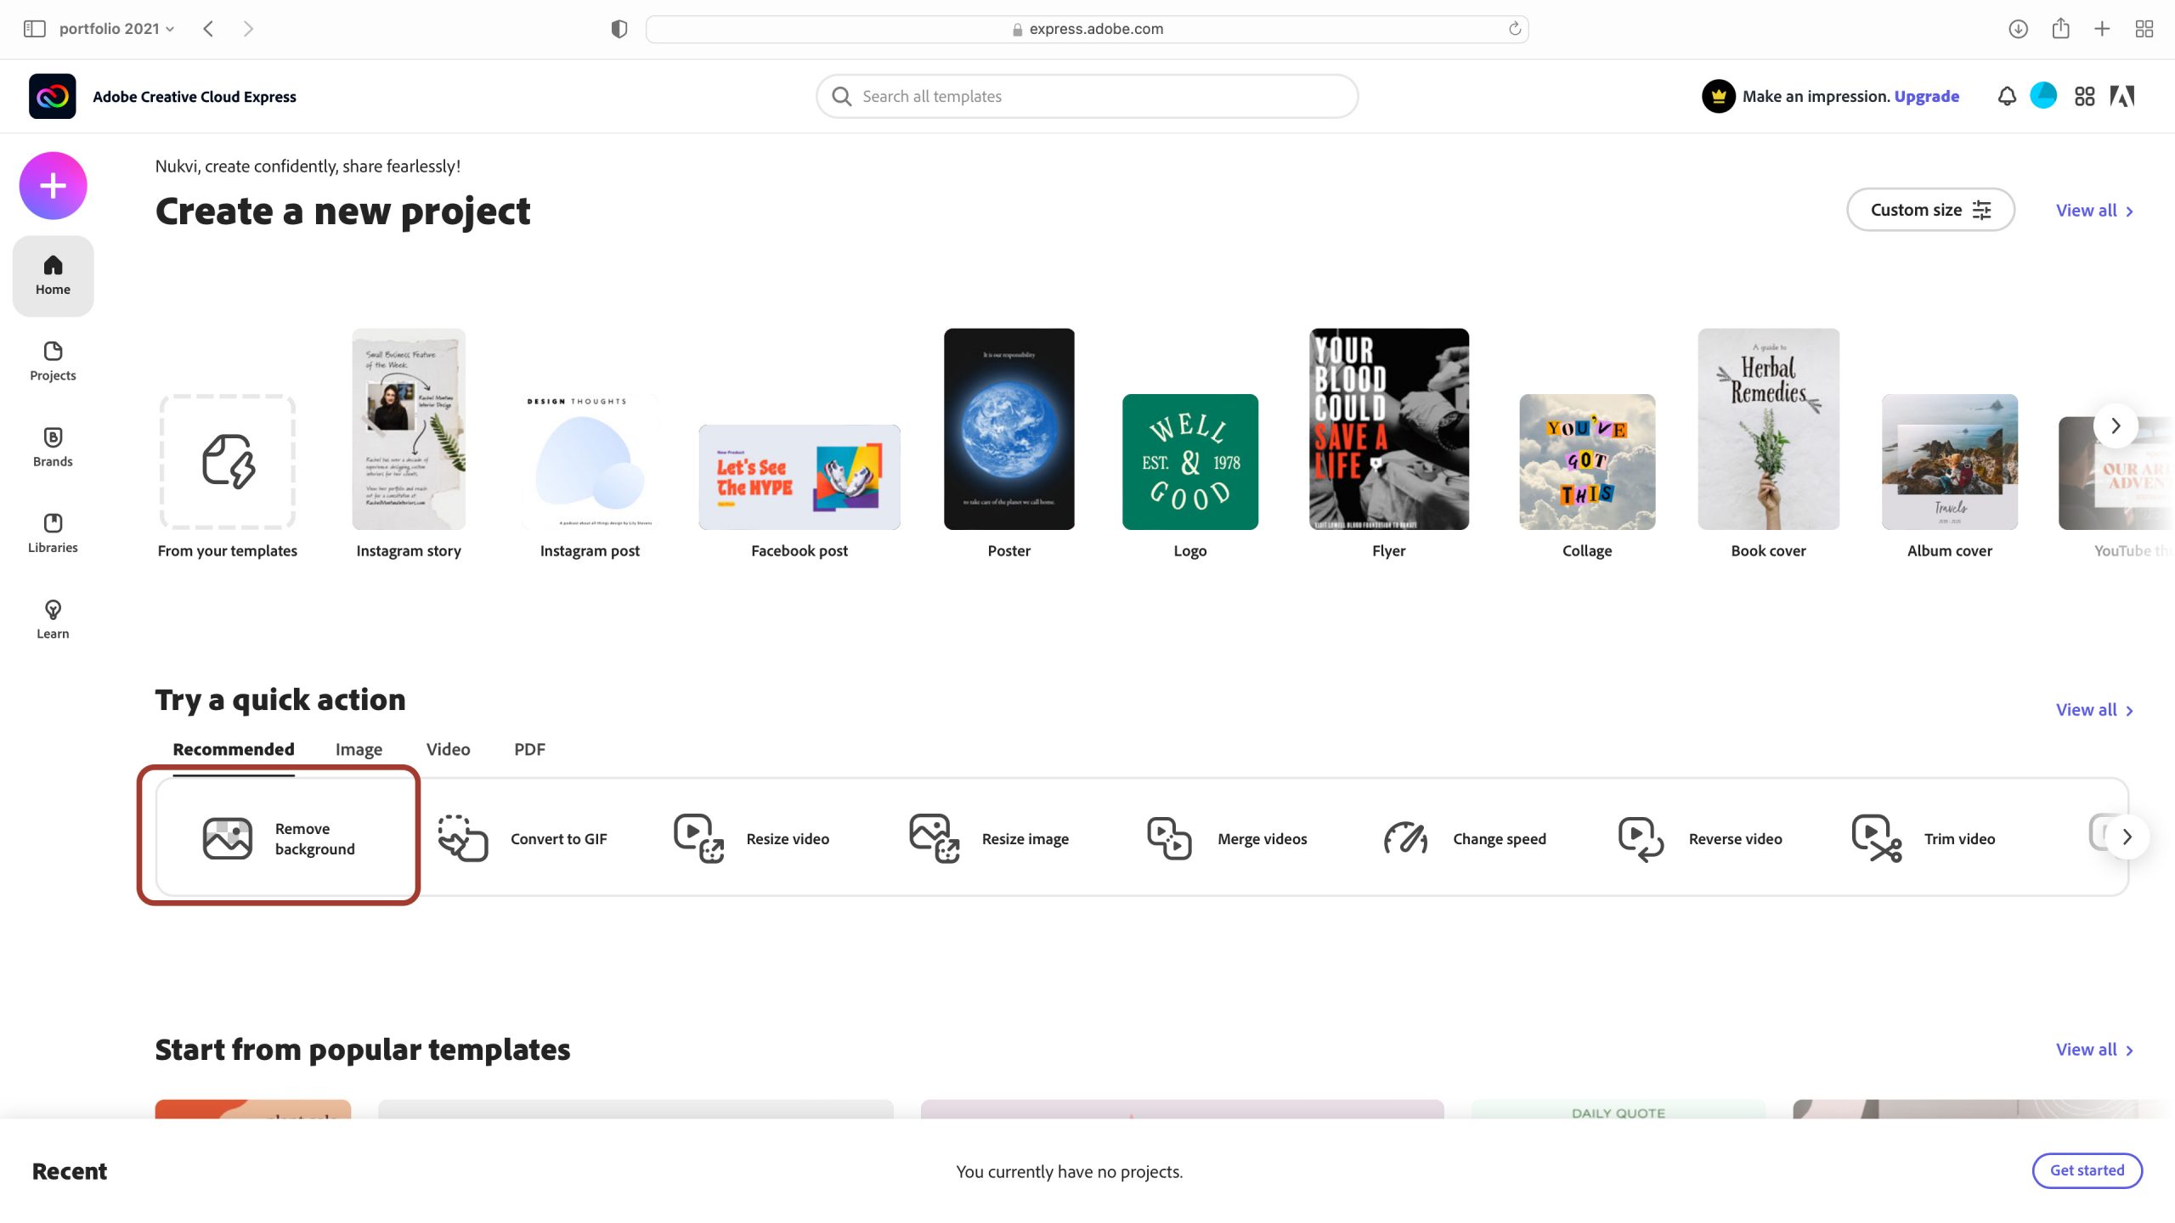Click the Search all templates field
Viewport: 2175px width, 1223px height.
[1087, 96]
